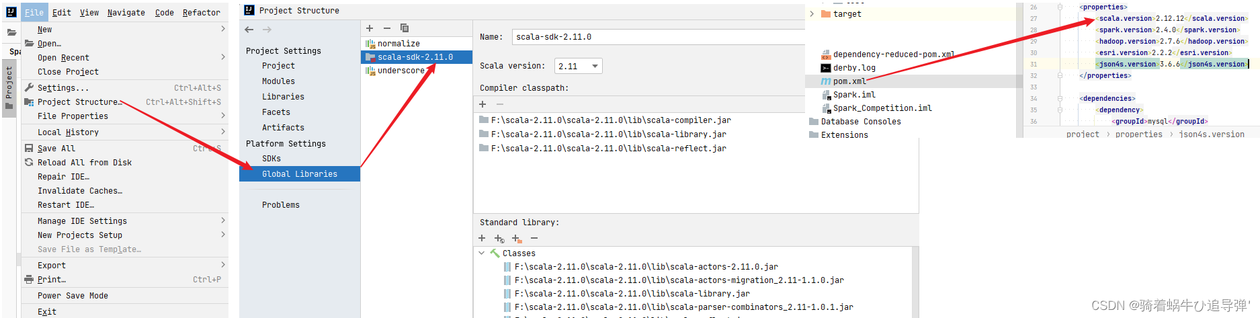This screenshot has height=318, width=1260.
Task: Click the Database Consoles folder icon
Action: point(814,122)
